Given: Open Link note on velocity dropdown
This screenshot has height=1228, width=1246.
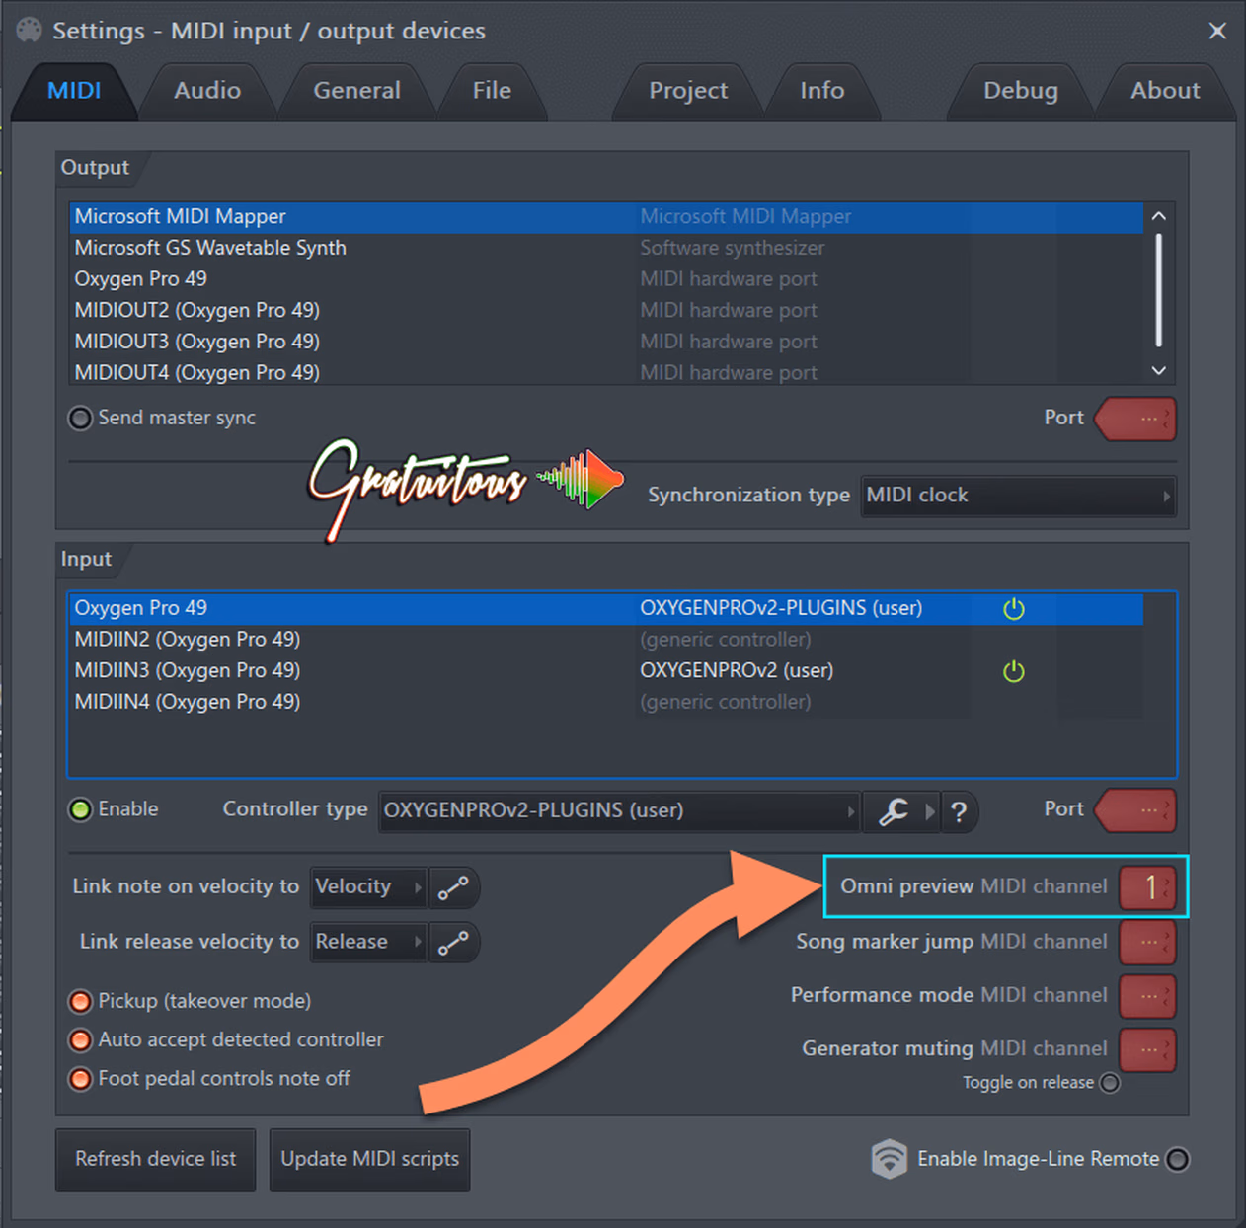Looking at the screenshot, I should click(368, 887).
